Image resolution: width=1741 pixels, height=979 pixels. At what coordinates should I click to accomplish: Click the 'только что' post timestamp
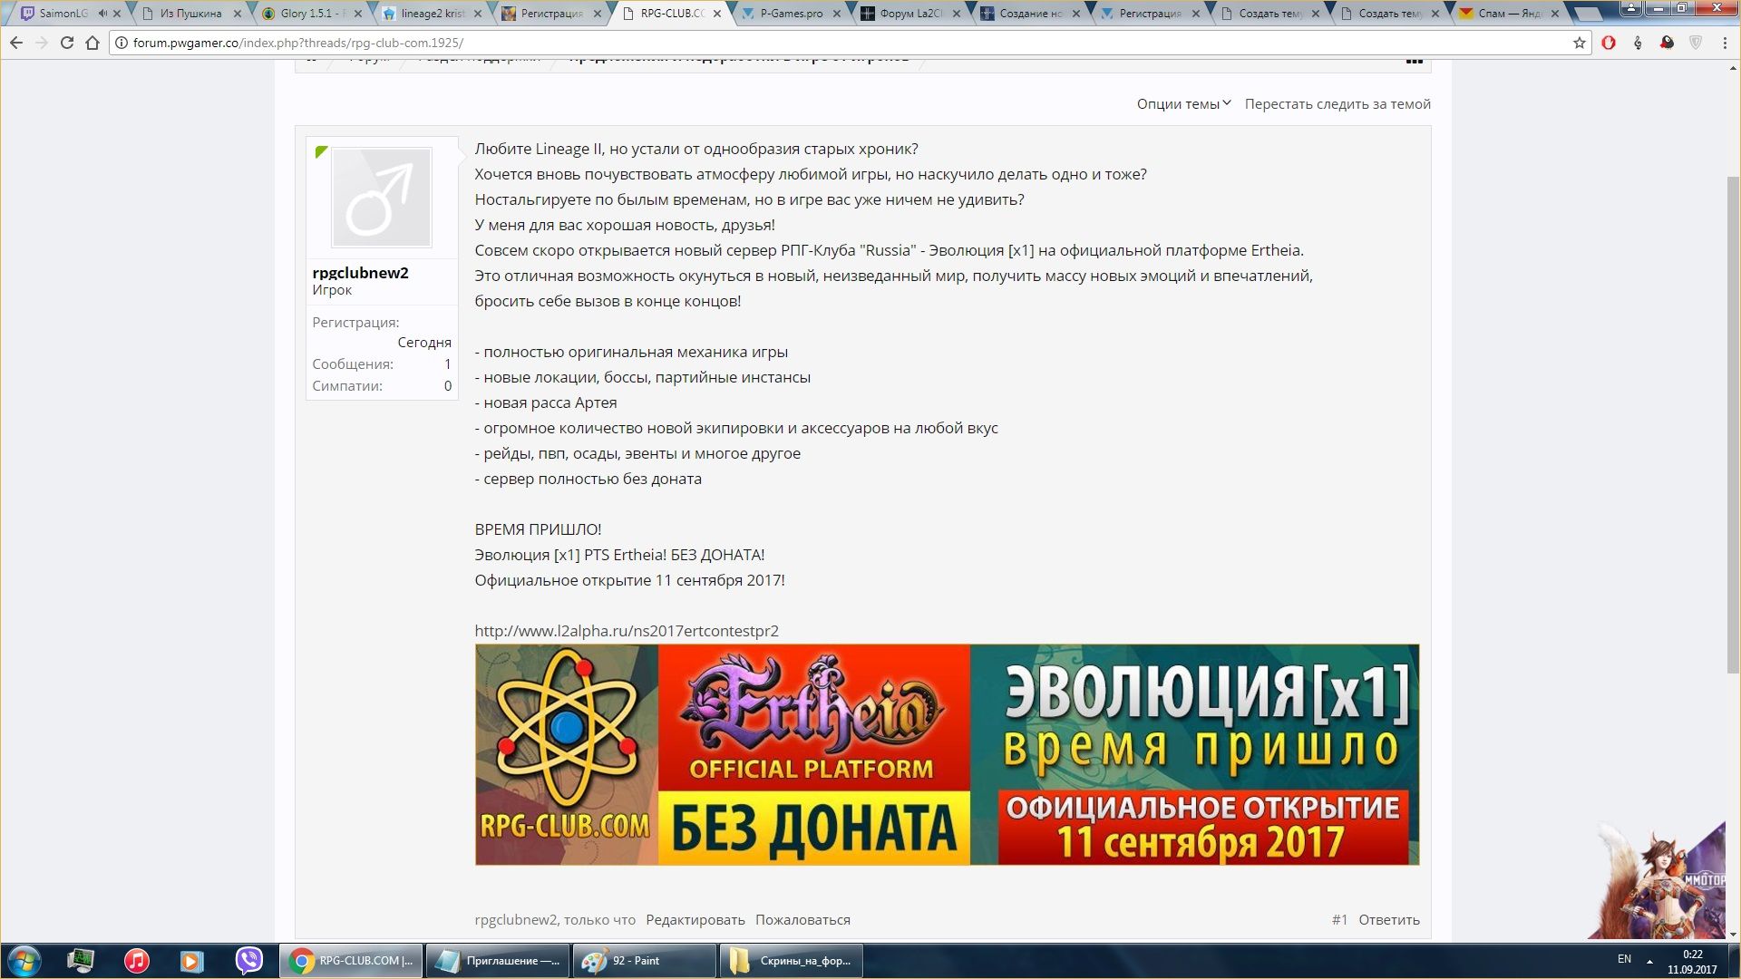[x=599, y=919]
